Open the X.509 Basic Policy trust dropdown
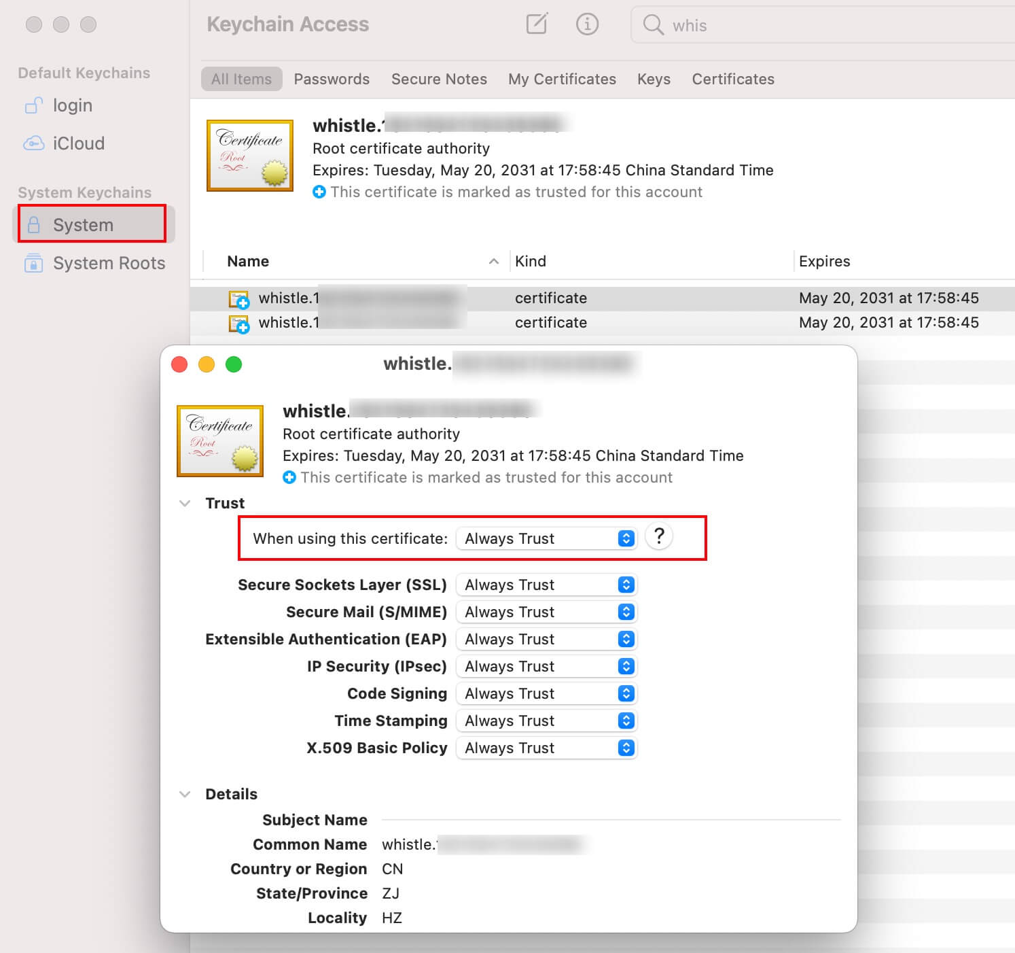 pos(546,748)
